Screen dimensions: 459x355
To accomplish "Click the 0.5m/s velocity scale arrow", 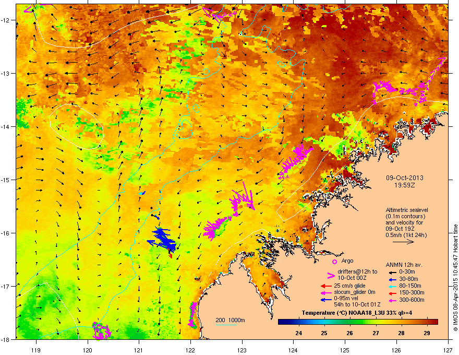I will point(403,242).
